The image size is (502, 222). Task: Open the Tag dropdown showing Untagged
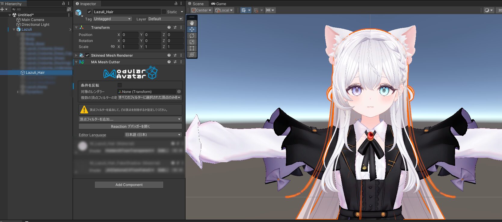[112, 19]
